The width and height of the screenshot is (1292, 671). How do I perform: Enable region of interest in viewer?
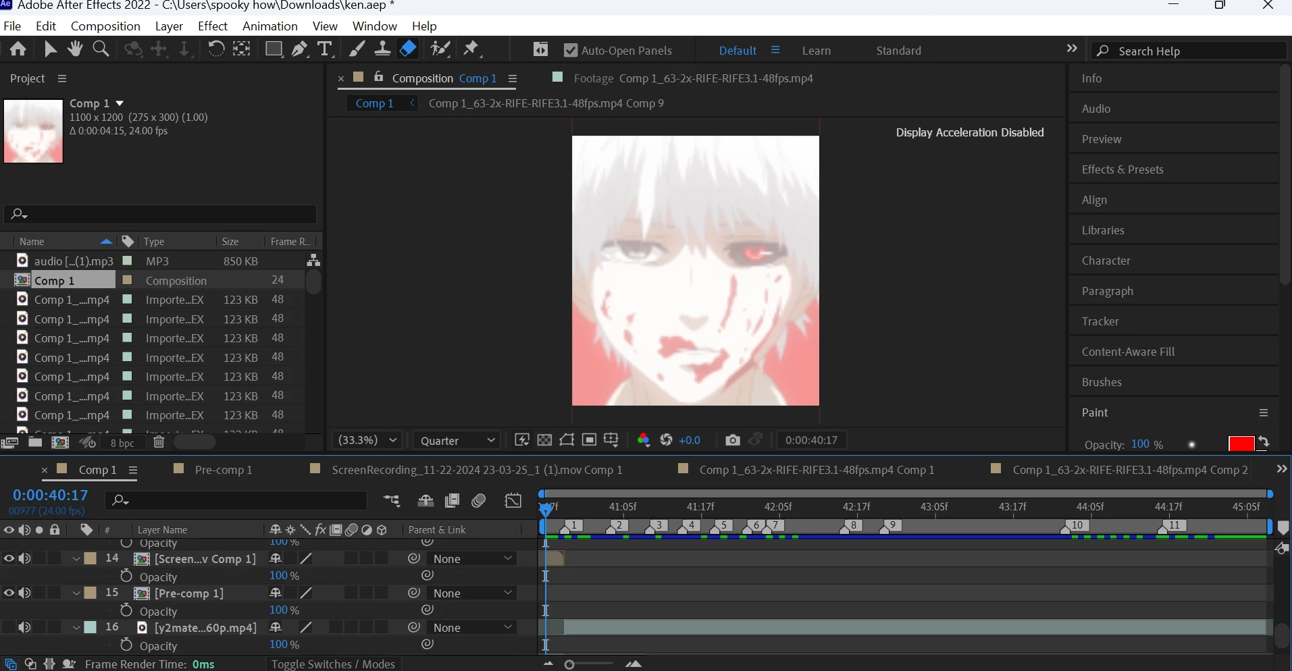coord(589,440)
